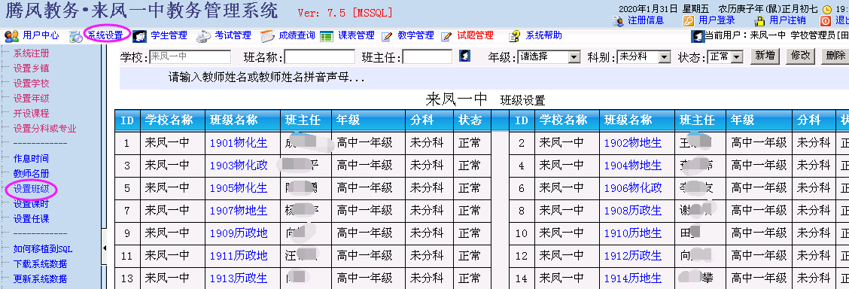
Task: Click the 修改 button
Action: [x=800, y=56]
